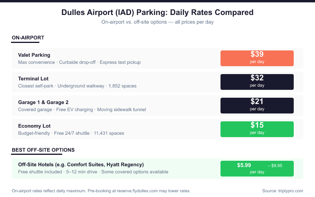315x197 pixels.
Task: Select the $32 per day Terminal Lot badge
Action: pyautogui.click(x=257, y=82)
